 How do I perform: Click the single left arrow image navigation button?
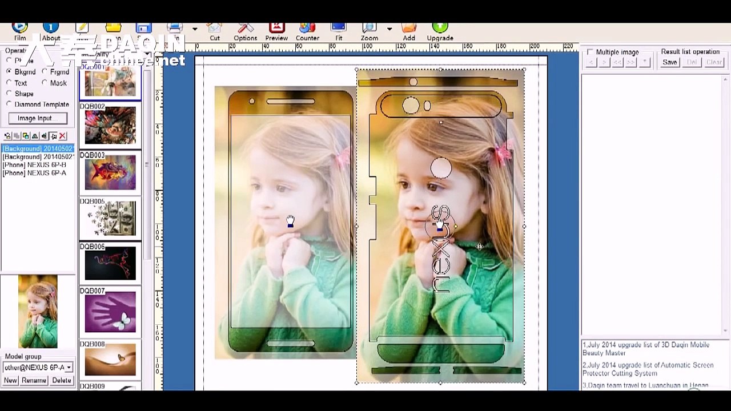click(592, 62)
